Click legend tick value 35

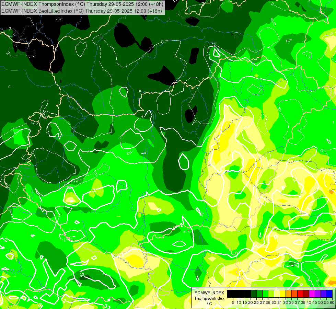tap(292, 302)
